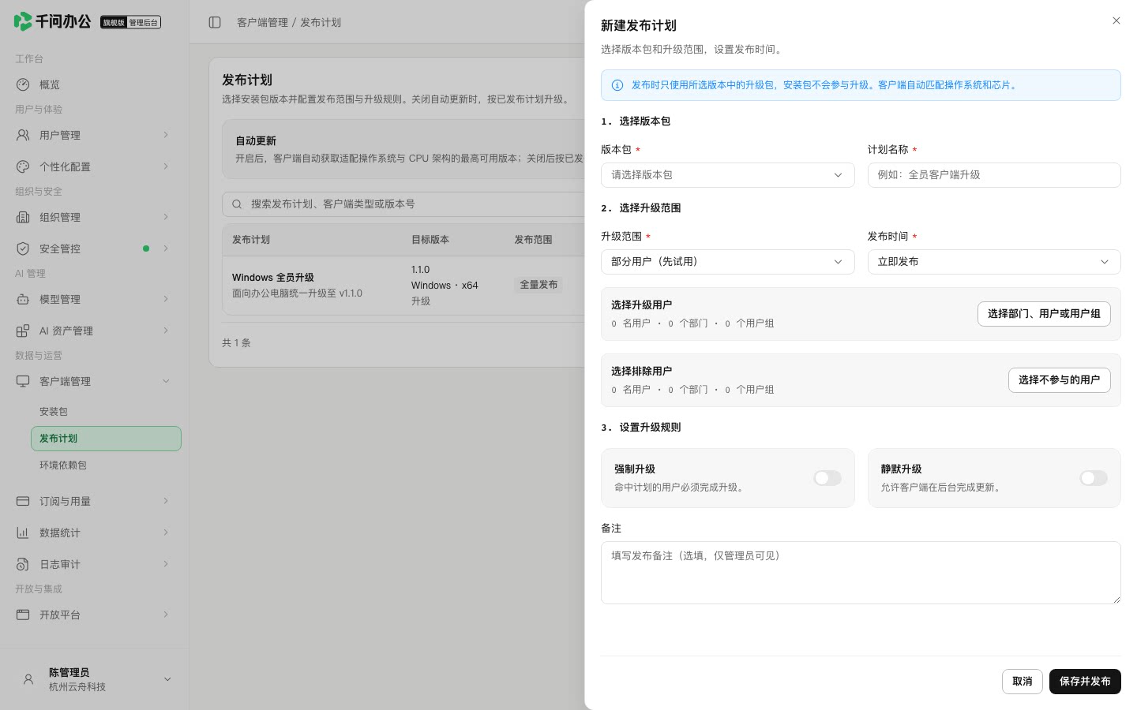This screenshot has height=710, width=1137.
Task: Click 选择部门、用户或用户组 button
Action: point(1044,314)
